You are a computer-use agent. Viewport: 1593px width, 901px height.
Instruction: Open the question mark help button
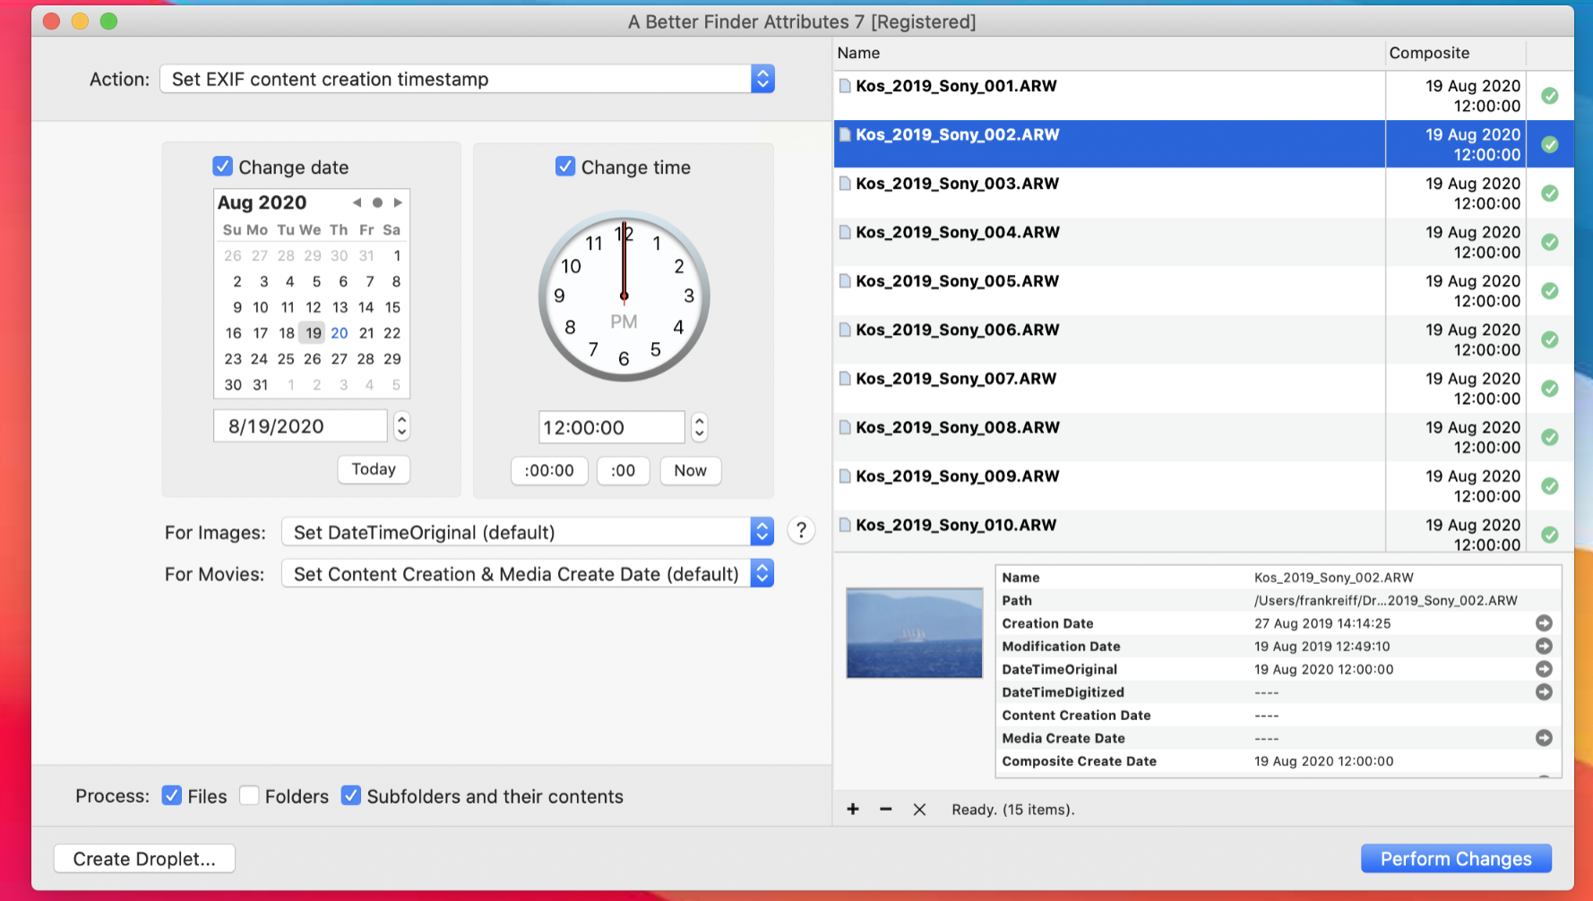pos(801,531)
